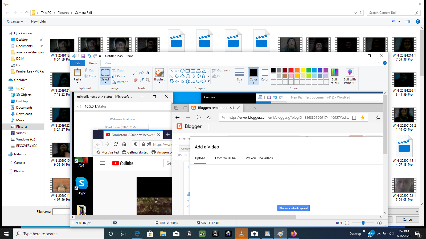Open the Outline dropdown in Paint
The width and height of the screenshot is (426, 239).
pyautogui.click(x=221, y=70)
